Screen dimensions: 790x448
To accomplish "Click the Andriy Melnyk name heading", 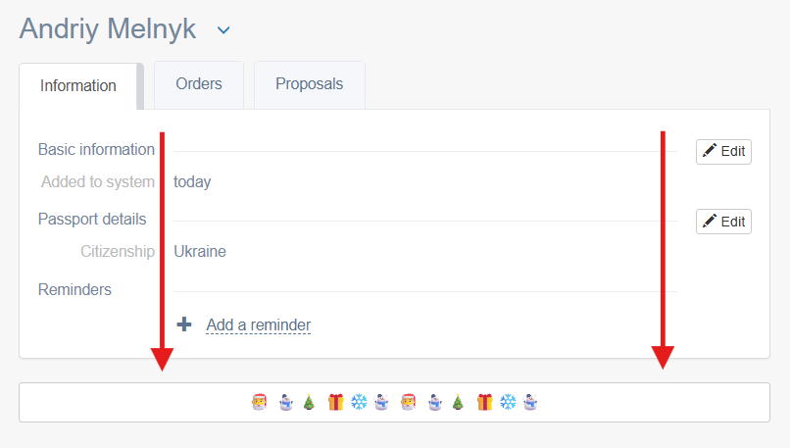I will coord(108,29).
